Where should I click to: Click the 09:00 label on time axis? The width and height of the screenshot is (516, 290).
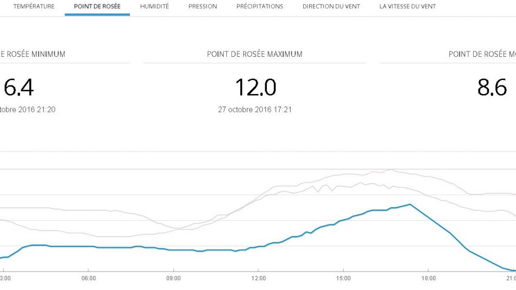click(x=173, y=279)
